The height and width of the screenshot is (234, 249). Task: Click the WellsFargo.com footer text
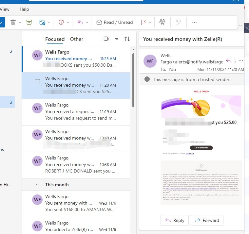tap(201, 170)
